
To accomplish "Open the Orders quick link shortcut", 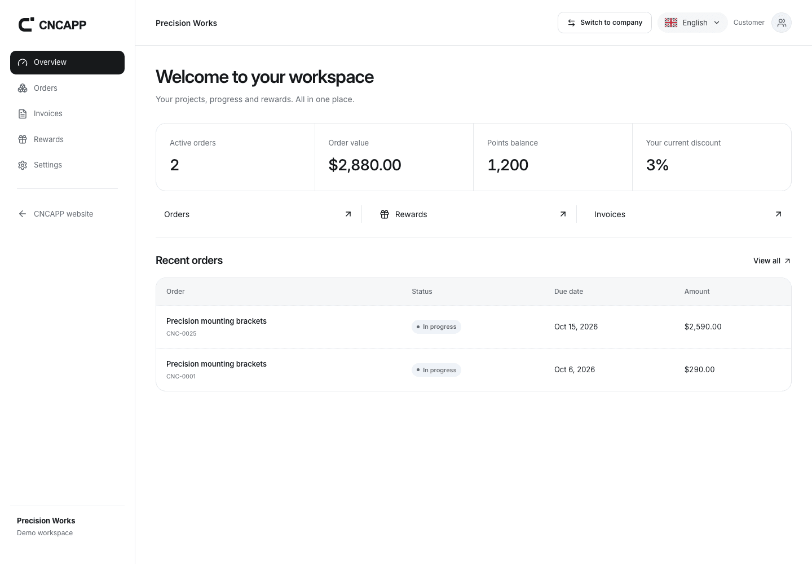I will [x=258, y=214].
